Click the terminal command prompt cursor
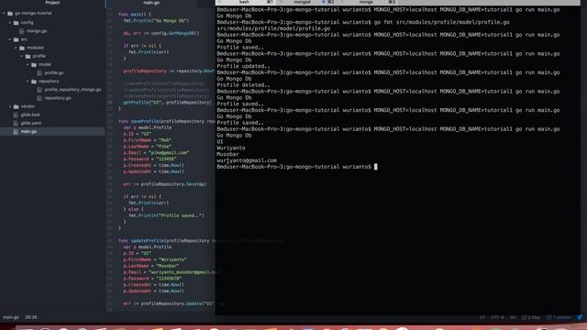Screen dimensions: 587x330 [x=376, y=167]
